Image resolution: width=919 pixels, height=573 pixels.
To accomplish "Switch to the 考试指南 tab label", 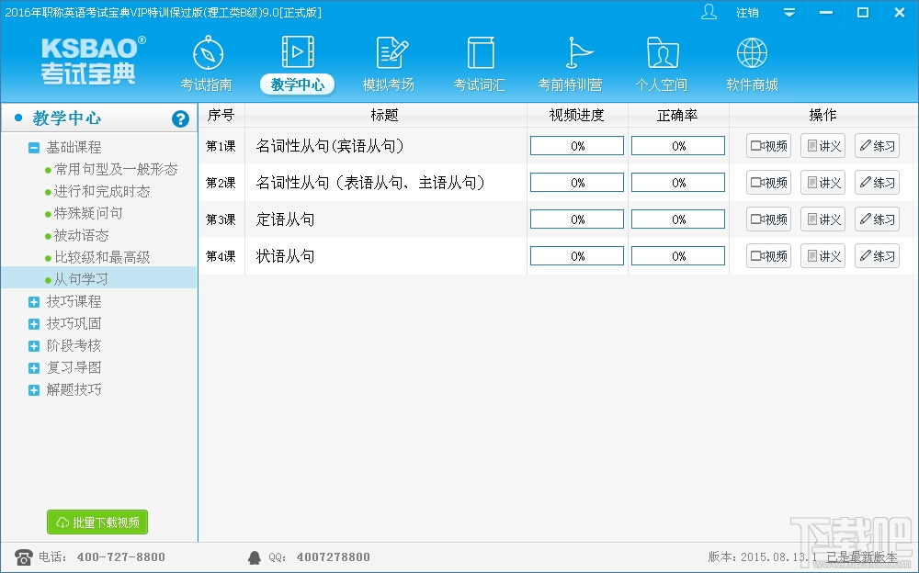I will (206, 85).
